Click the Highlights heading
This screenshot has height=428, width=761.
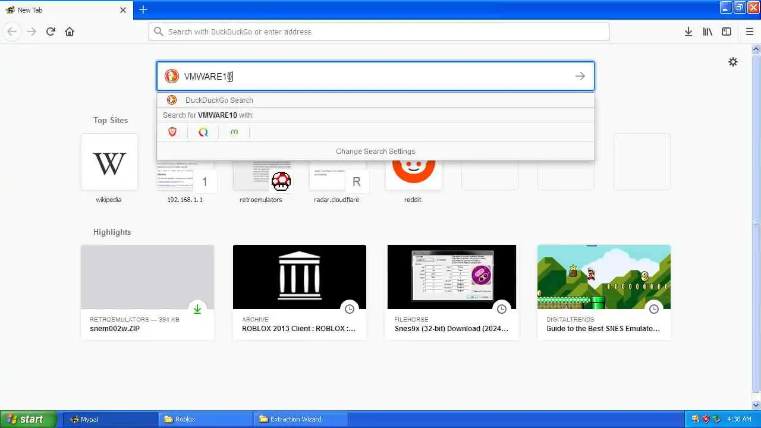point(112,232)
